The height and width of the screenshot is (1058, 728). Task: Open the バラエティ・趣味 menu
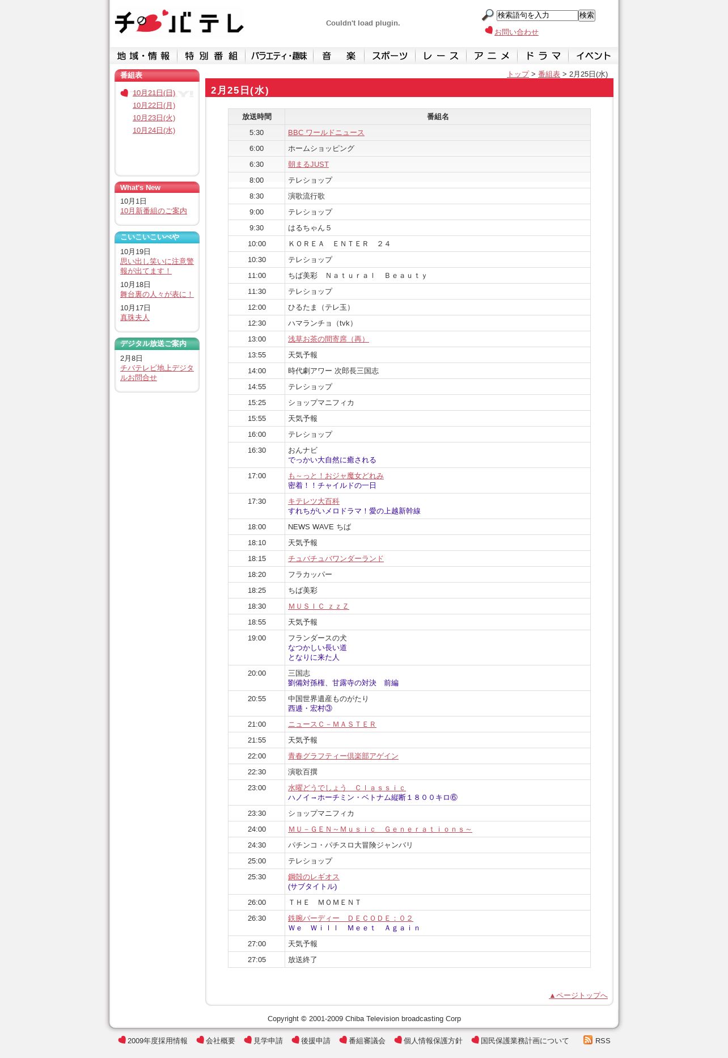[279, 56]
